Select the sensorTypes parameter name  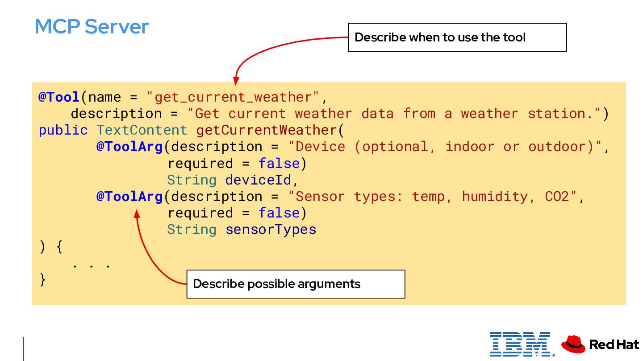(x=271, y=230)
